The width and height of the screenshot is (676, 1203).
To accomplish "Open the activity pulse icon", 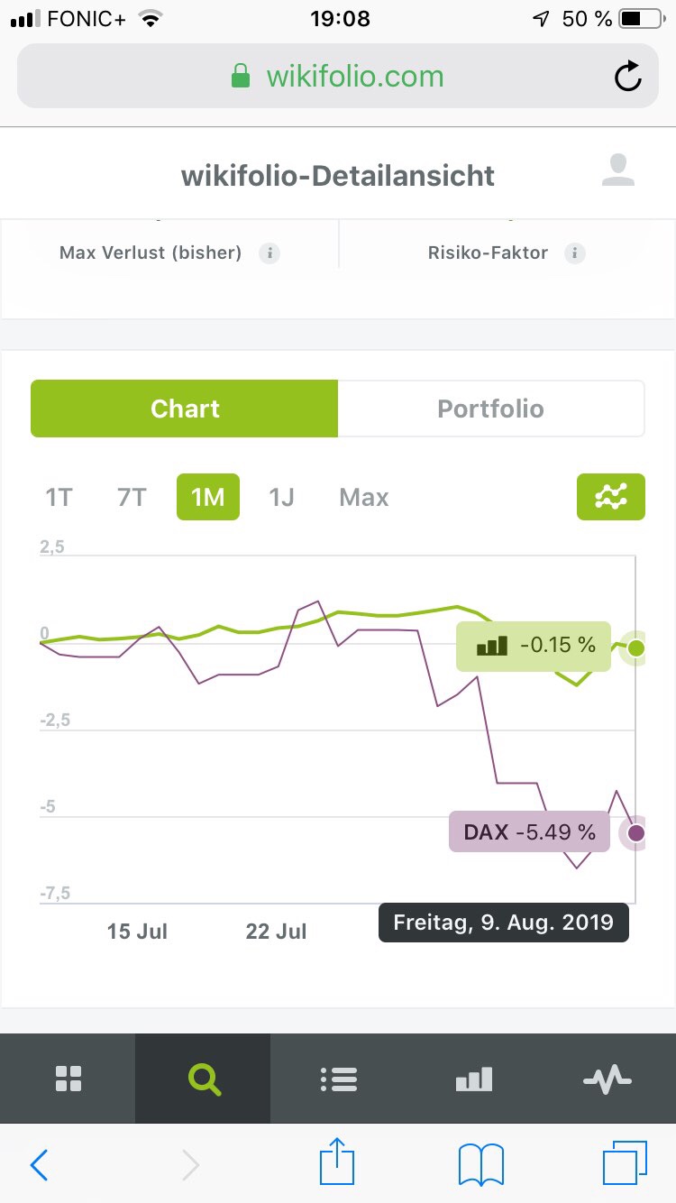I will click(607, 1079).
